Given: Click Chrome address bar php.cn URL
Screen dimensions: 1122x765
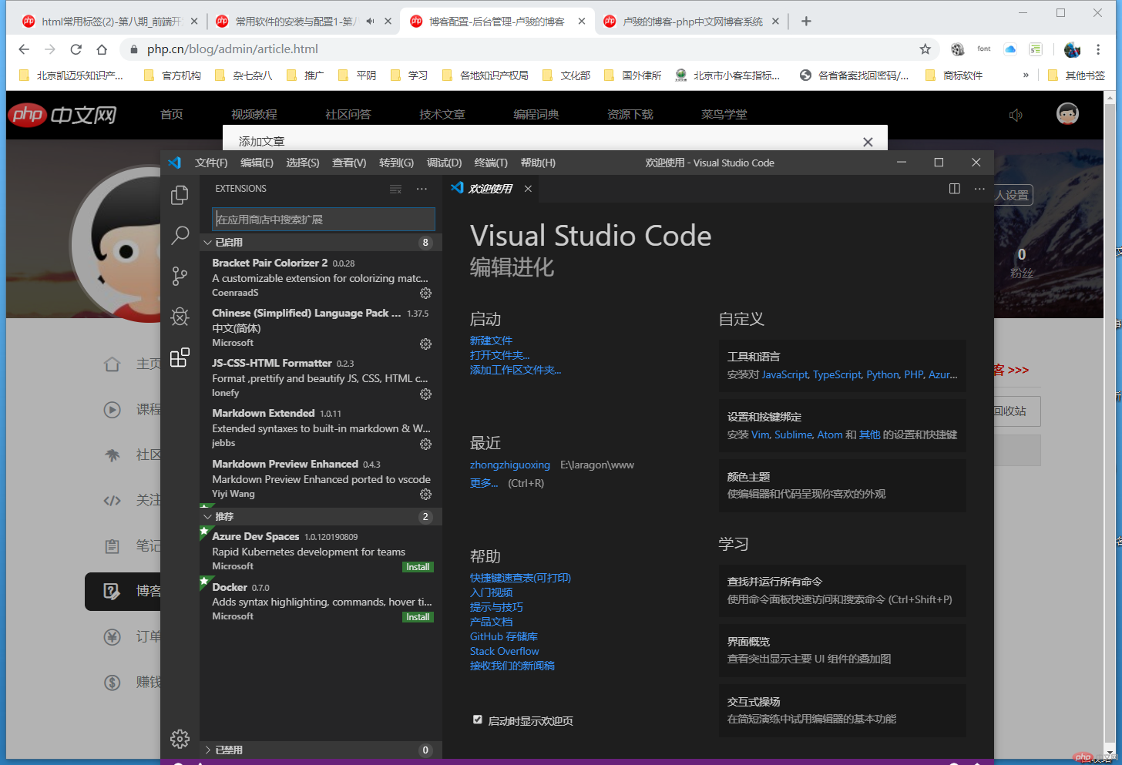Looking at the screenshot, I should pyautogui.click(x=233, y=49).
